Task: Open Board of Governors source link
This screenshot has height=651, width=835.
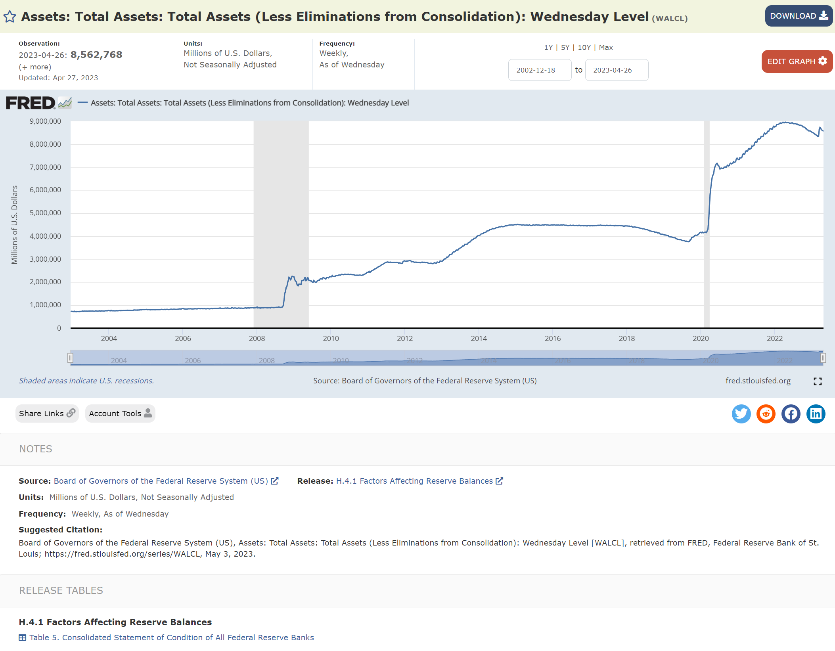Action: point(161,481)
